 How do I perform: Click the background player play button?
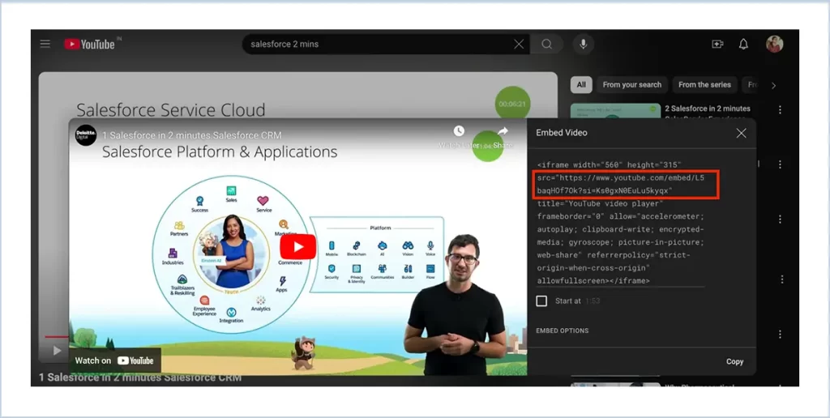[x=57, y=350]
